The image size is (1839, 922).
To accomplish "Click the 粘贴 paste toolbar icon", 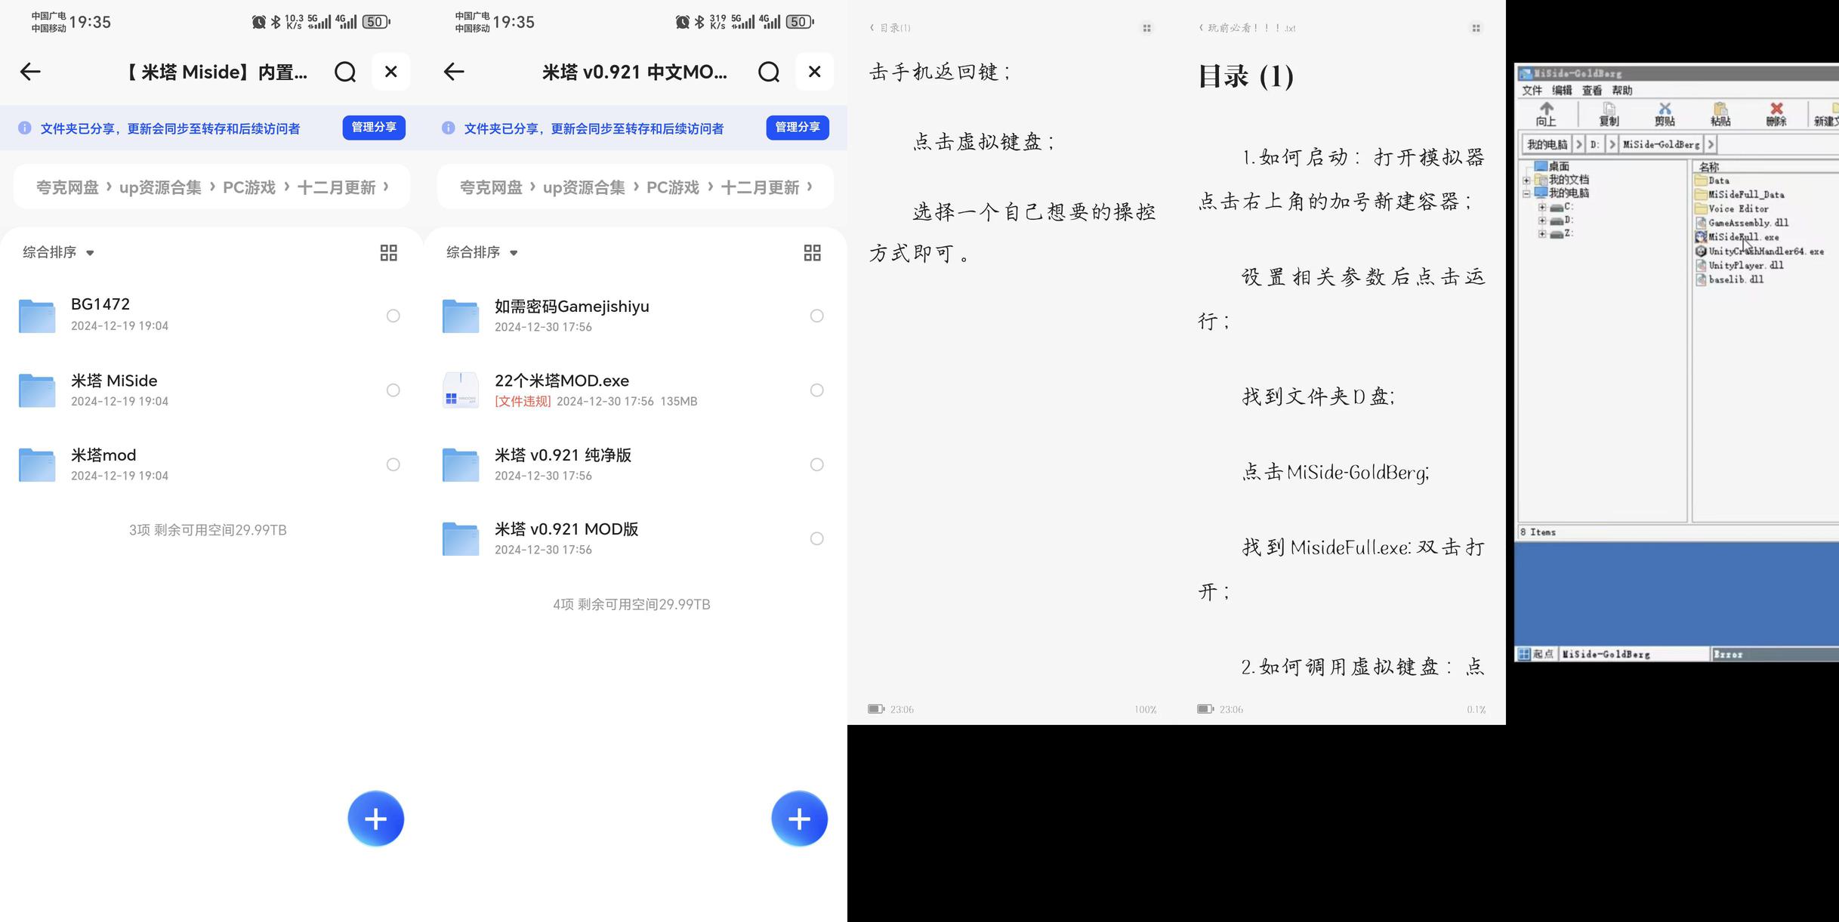I will (1720, 114).
